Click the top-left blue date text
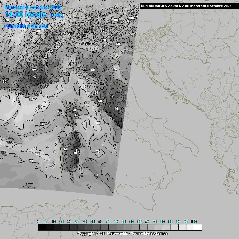 click(33, 7)
